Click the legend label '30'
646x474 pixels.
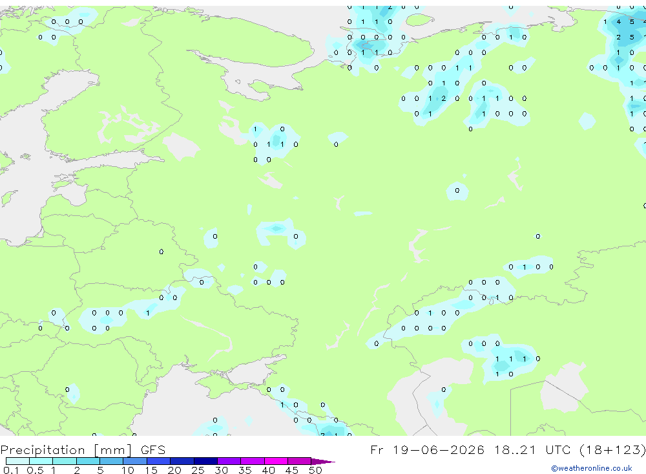[221, 470]
